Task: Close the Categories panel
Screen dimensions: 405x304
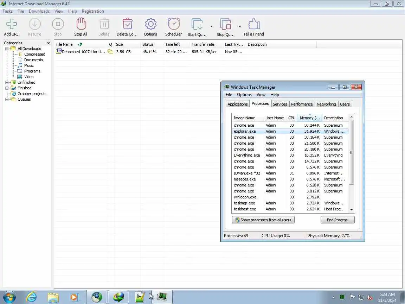Action: tap(48, 43)
